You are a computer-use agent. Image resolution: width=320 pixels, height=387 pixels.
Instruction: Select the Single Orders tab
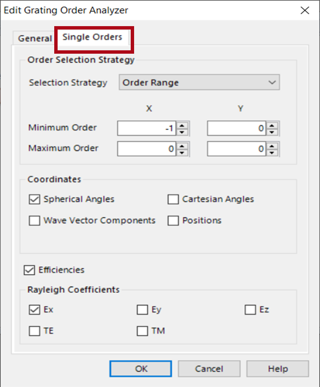click(x=92, y=37)
